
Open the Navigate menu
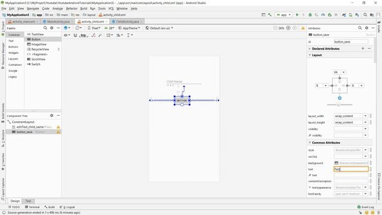(33, 8)
